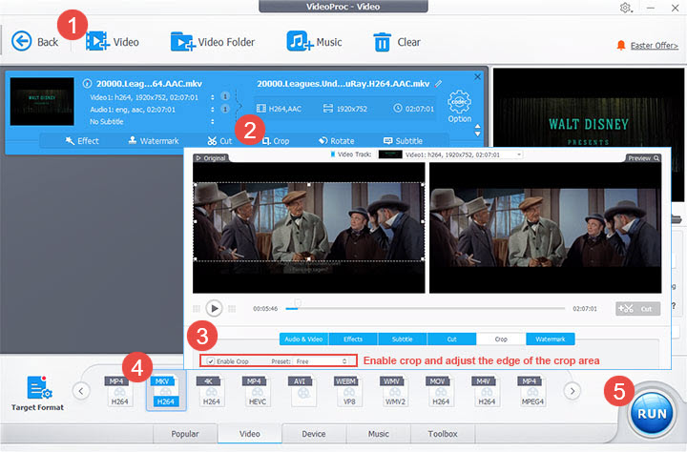This screenshot has width=687, height=452.
Task: Switch to Audio & Video tab
Action: tap(303, 339)
